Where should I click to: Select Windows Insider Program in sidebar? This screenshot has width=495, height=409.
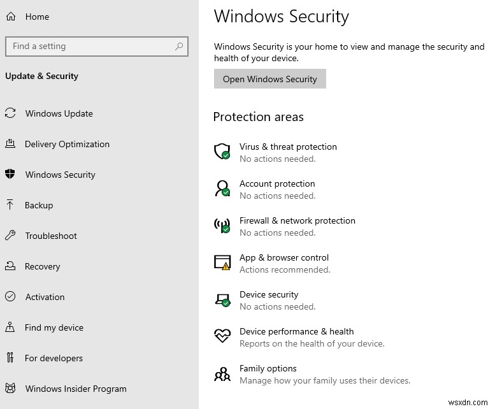click(x=75, y=389)
